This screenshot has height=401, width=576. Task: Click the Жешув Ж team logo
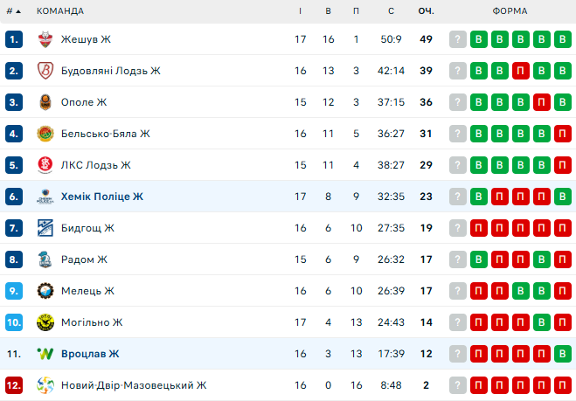point(45,39)
